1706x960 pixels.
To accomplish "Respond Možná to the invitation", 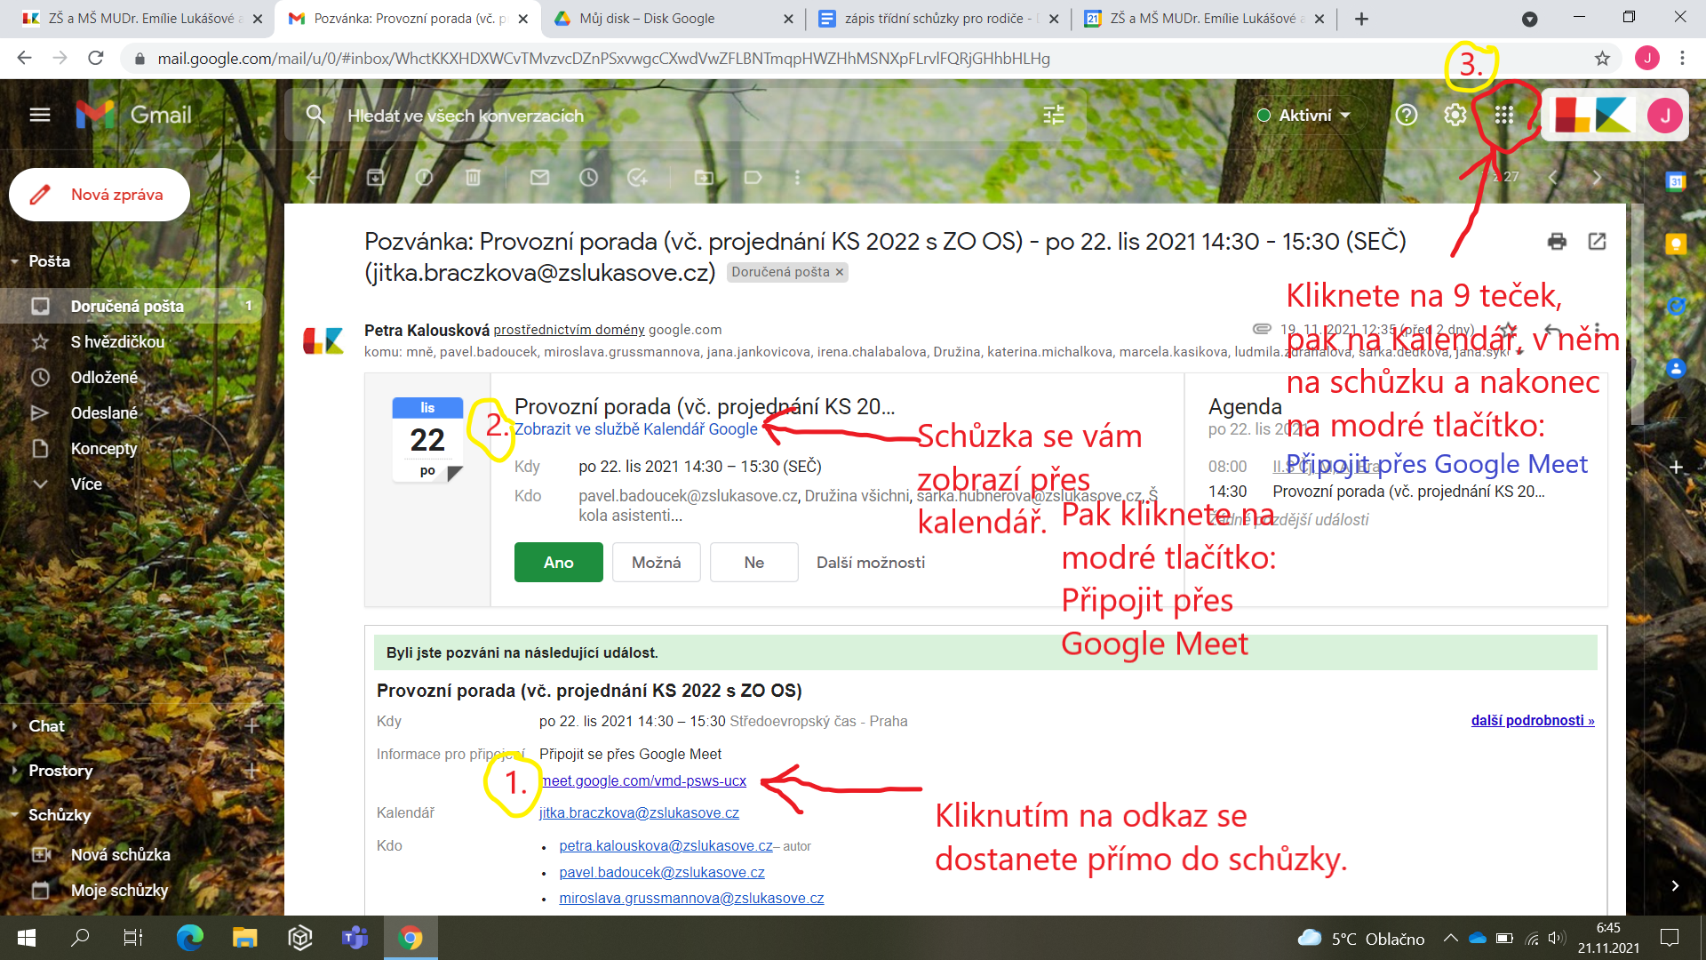I will [x=656, y=563].
